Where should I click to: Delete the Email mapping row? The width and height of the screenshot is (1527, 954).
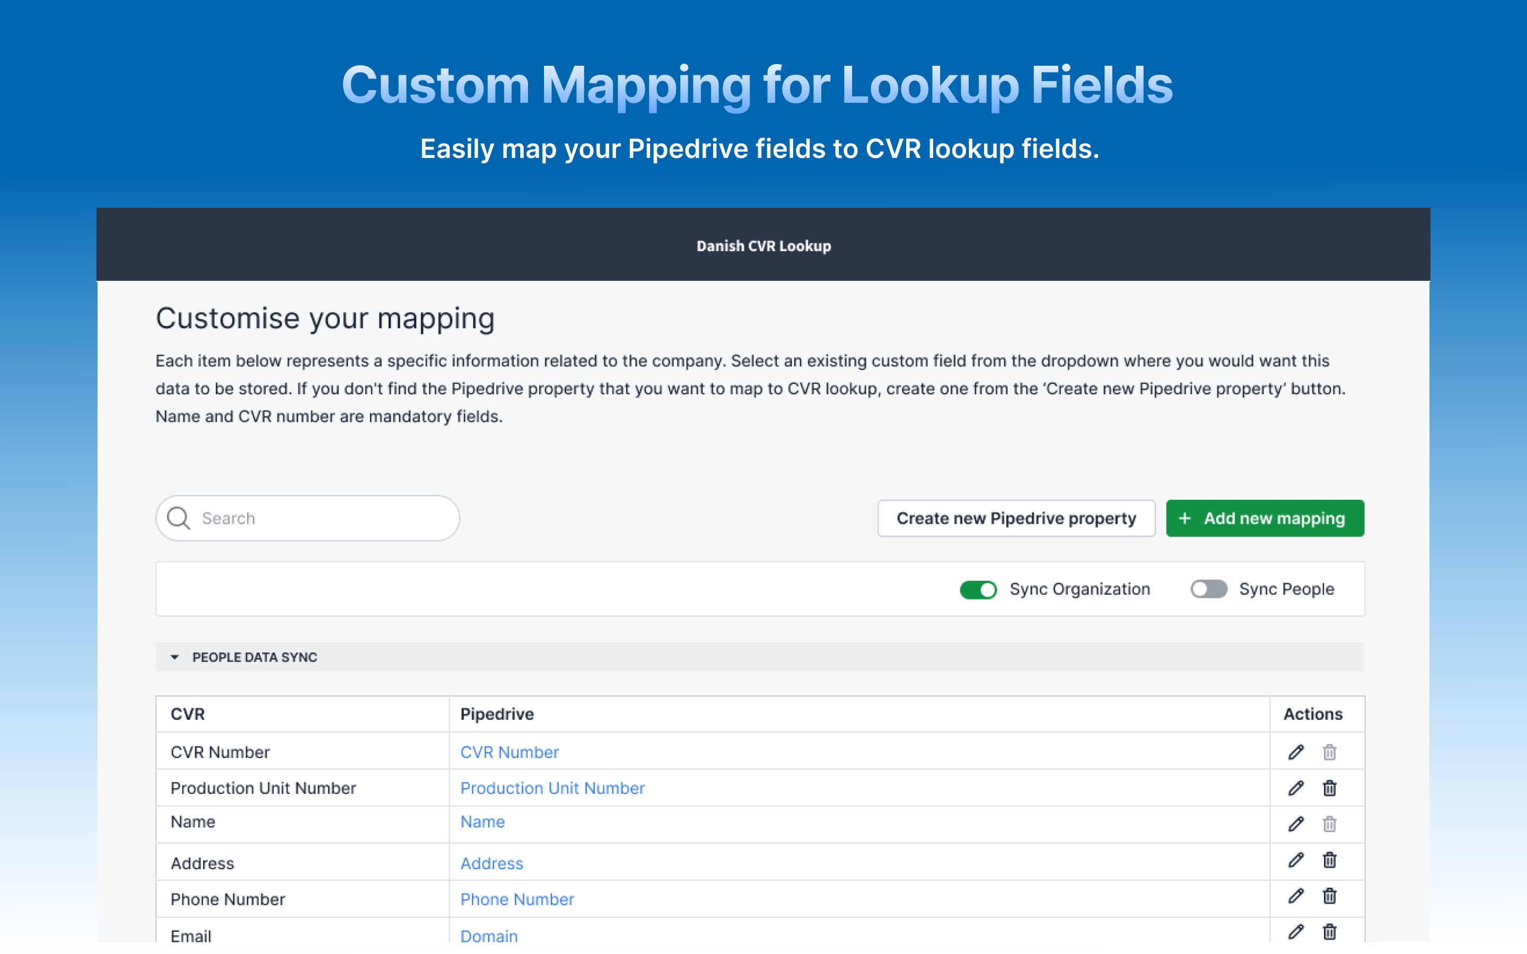[1330, 932]
